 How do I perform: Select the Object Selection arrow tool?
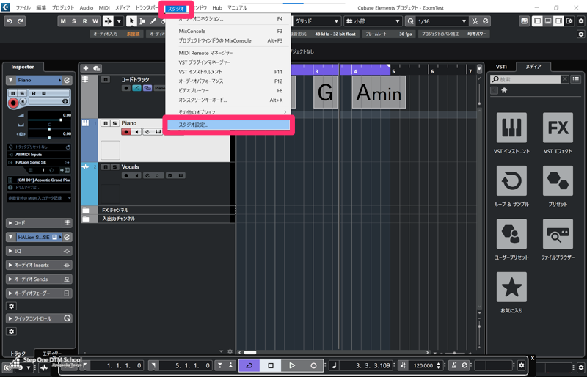pos(131,21)
